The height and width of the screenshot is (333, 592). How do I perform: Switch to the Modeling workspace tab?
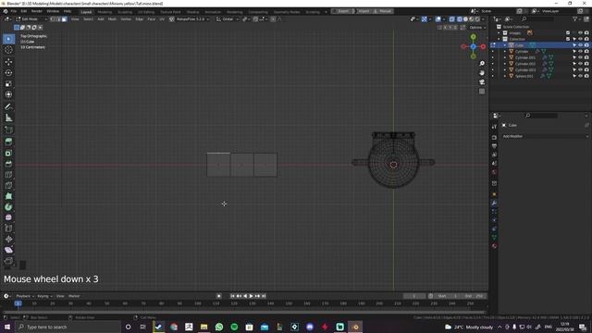pyautogui.click(x=105, y=12)
